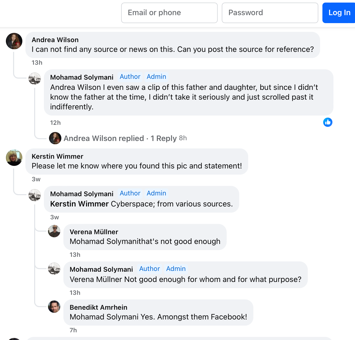Open Verena Müllner's avatar
Viewport: 355px width, 340px height.
[x=54, y=231]
